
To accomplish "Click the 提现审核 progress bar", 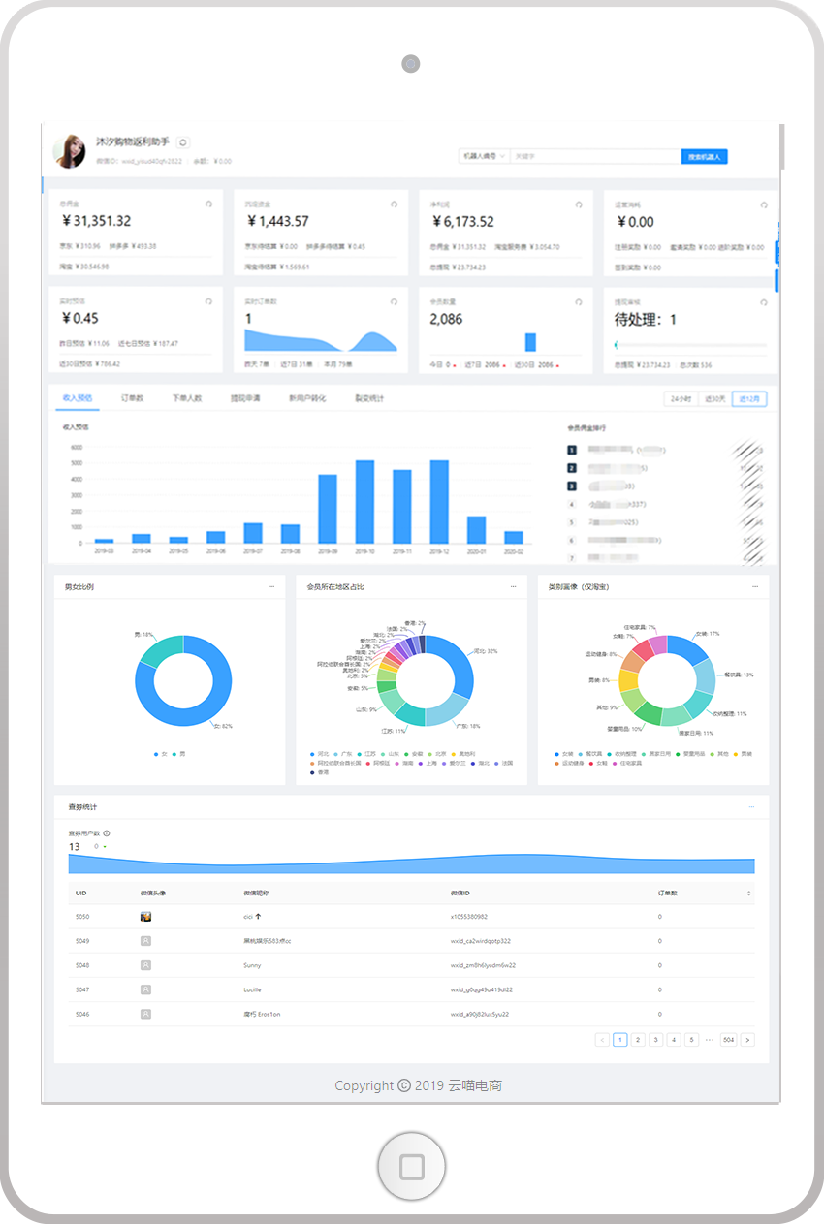I will pyautogui.click(x=689, y=345).
